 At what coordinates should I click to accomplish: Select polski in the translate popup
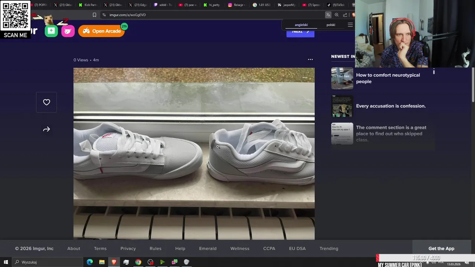[331, 25]
